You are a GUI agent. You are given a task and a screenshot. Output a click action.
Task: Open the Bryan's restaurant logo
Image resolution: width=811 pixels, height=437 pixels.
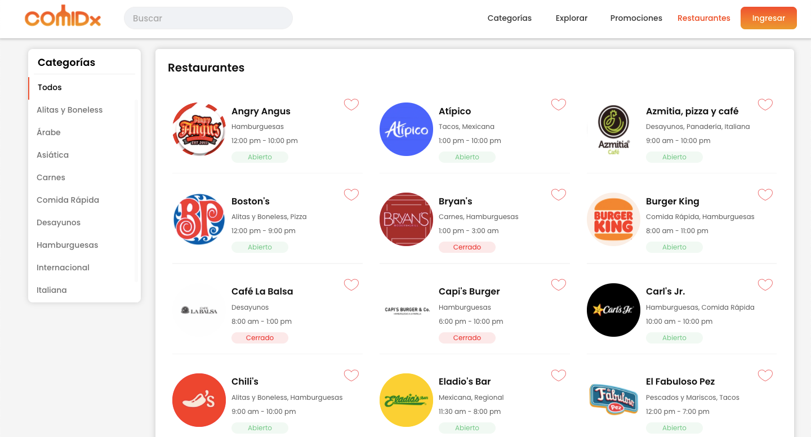(x=406, y=220)
